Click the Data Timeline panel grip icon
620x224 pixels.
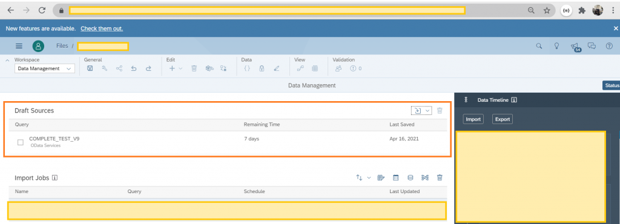466,100
